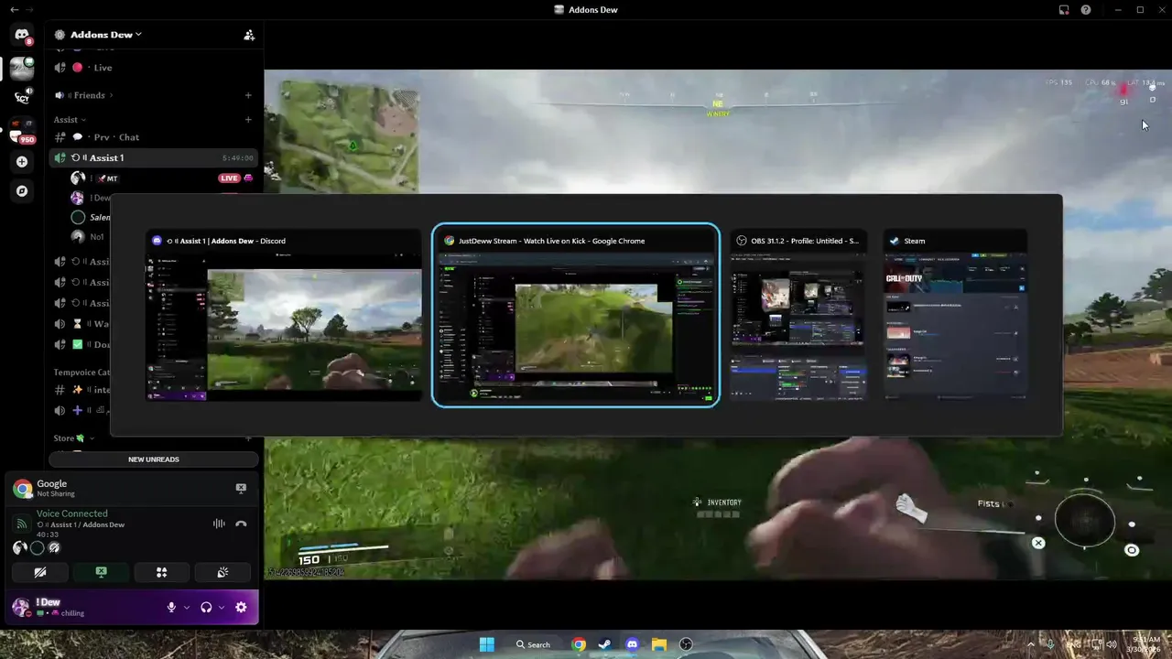This screenshot has width=1172, height=659.
Task: Open voice connection signal icon
Action: click(x=21, y=524)
